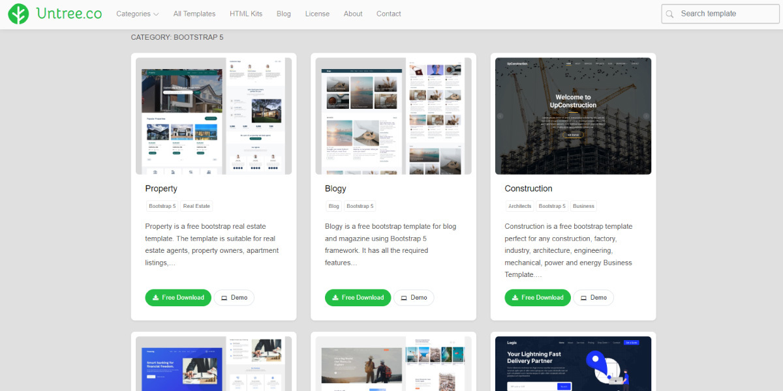The width and height of the screenshot is (783, 391).
Task: Select the Business tag on Construction card
Action: point(583,206)
